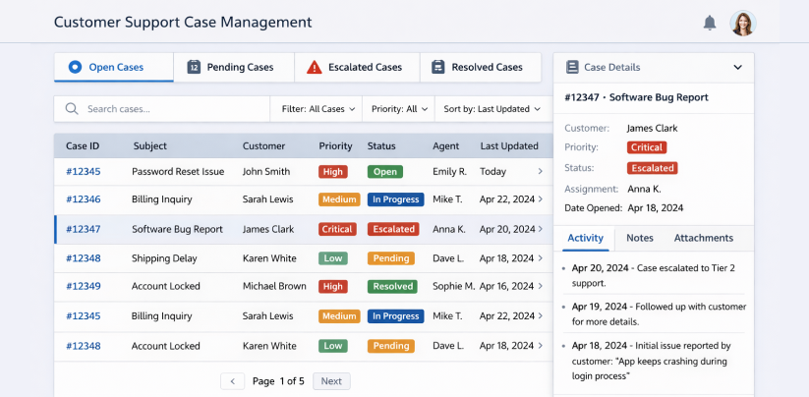Click the search magnifier icon

tap(72, 109)
